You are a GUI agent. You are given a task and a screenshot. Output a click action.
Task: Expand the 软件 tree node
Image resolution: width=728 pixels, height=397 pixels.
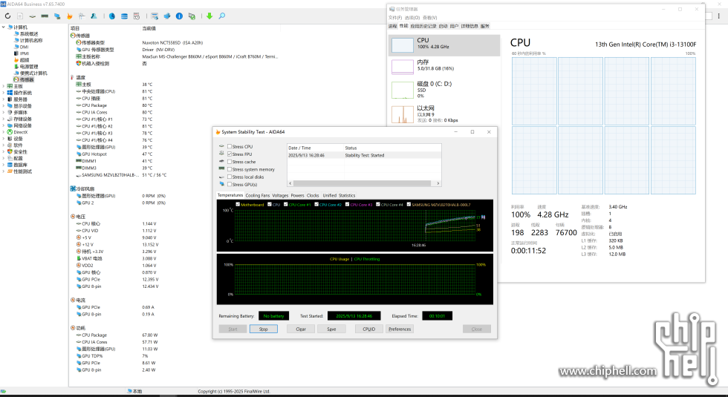click(4, 145)
